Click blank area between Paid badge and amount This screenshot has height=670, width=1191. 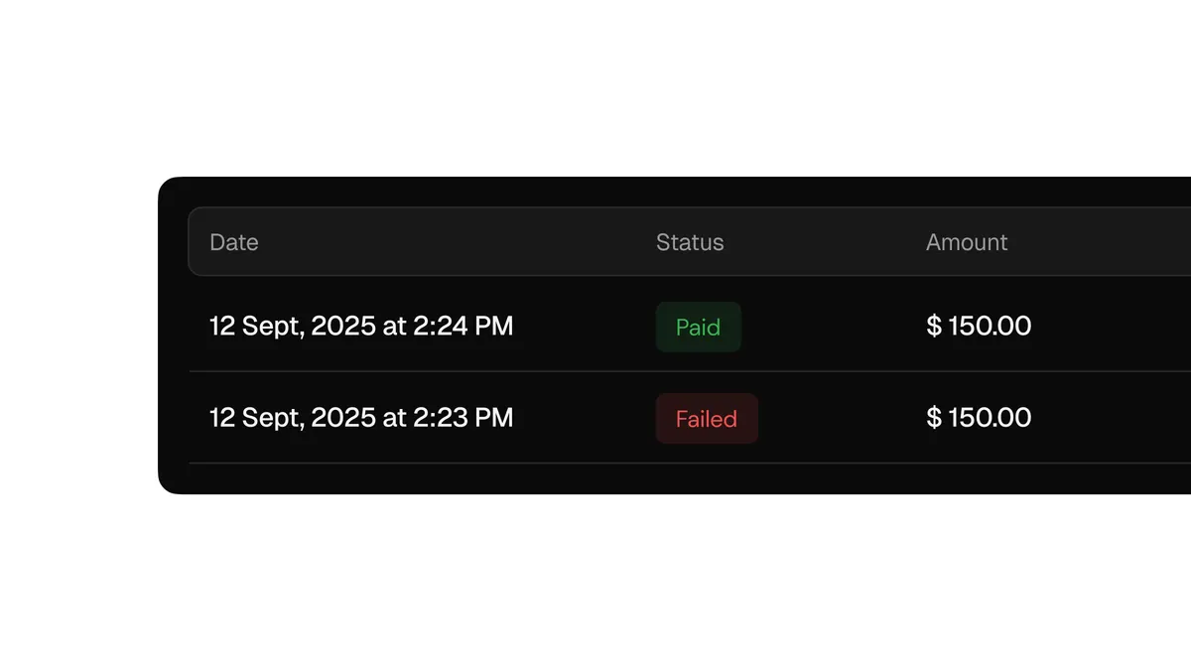(834, 327)
